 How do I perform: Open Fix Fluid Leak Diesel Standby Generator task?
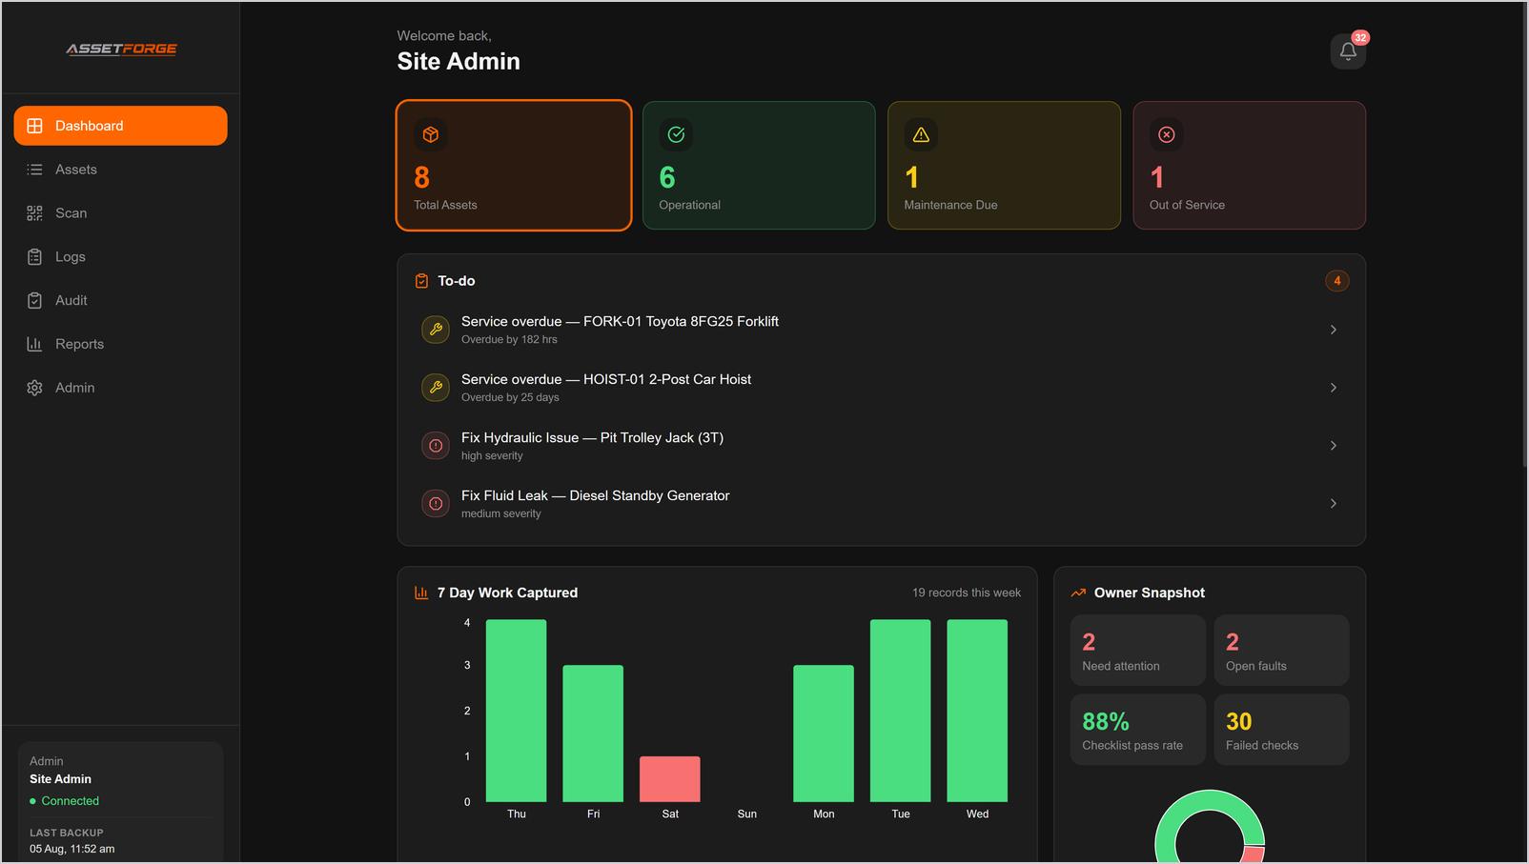[x=881, y=504]
